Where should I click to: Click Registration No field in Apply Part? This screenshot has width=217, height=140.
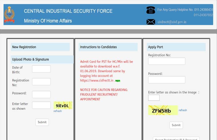167,61
